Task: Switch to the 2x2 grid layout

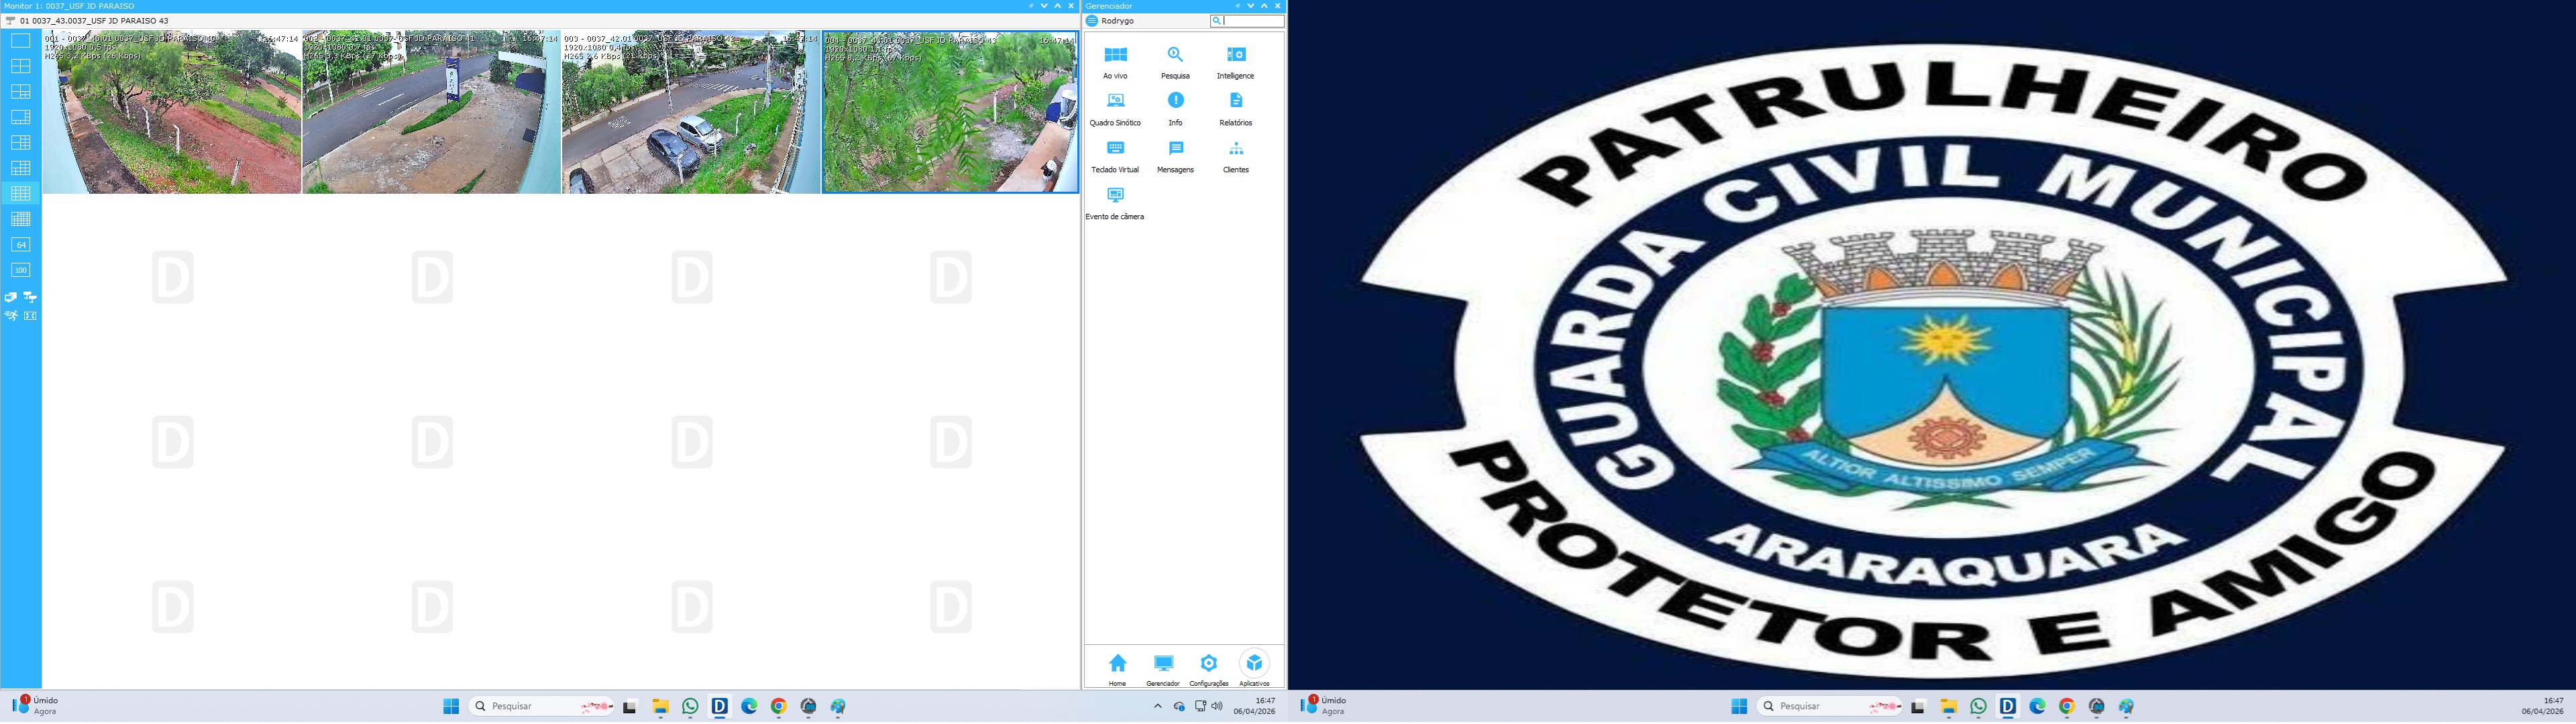Action: pos(20,66)
